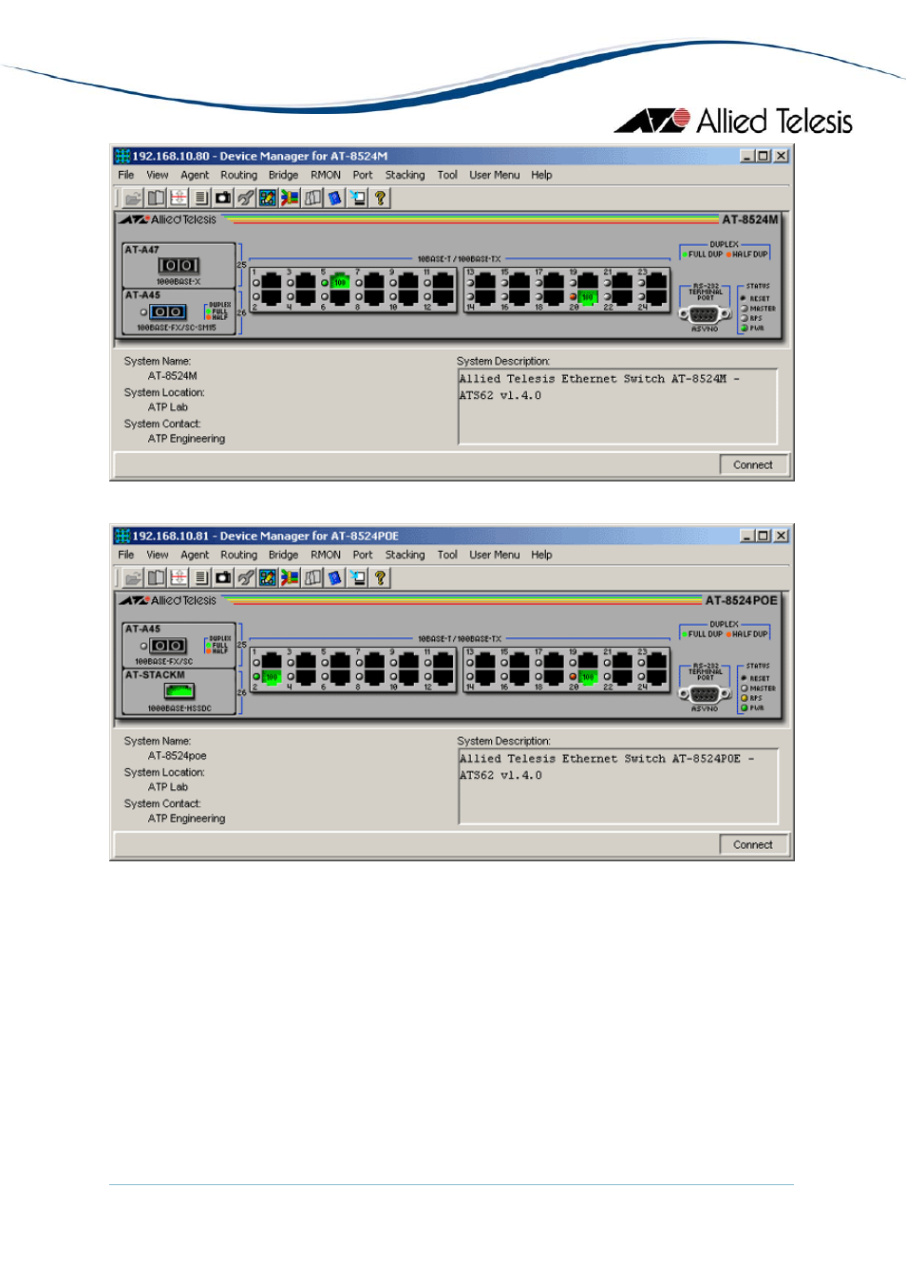Click 'ATP Engineering' contact in AT-8524M window

186,439
